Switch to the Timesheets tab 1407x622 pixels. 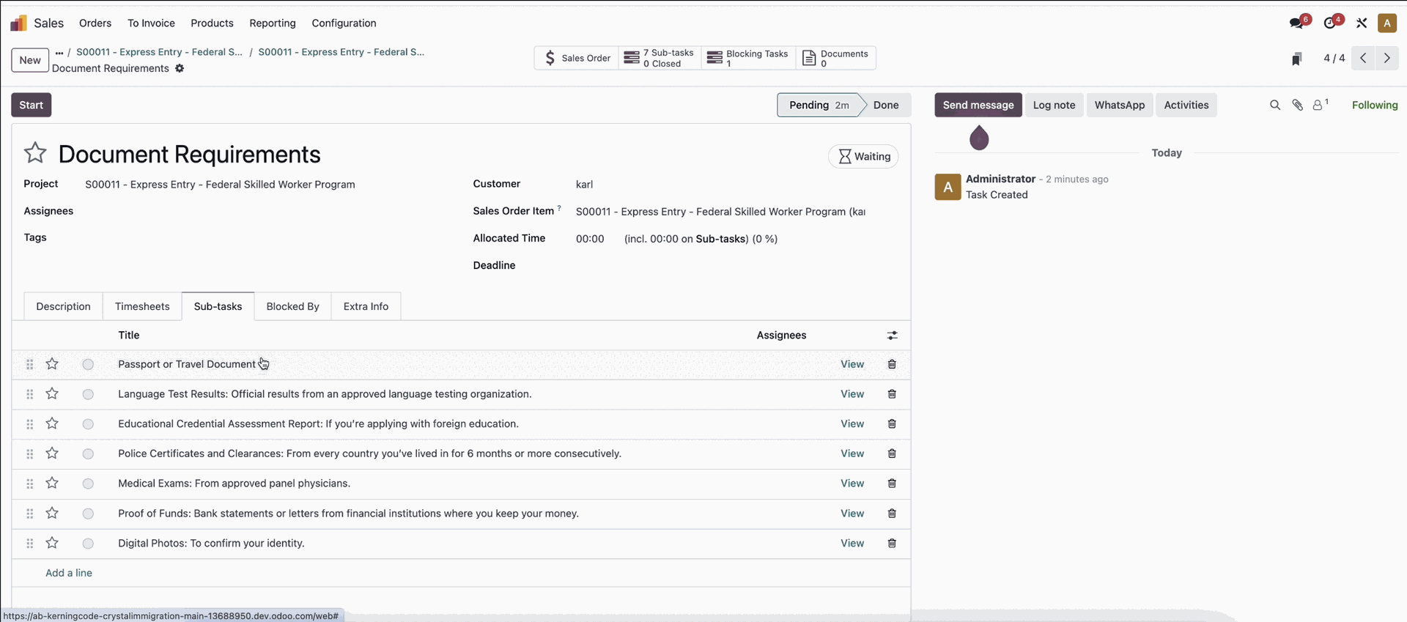[x=142, y=306]
